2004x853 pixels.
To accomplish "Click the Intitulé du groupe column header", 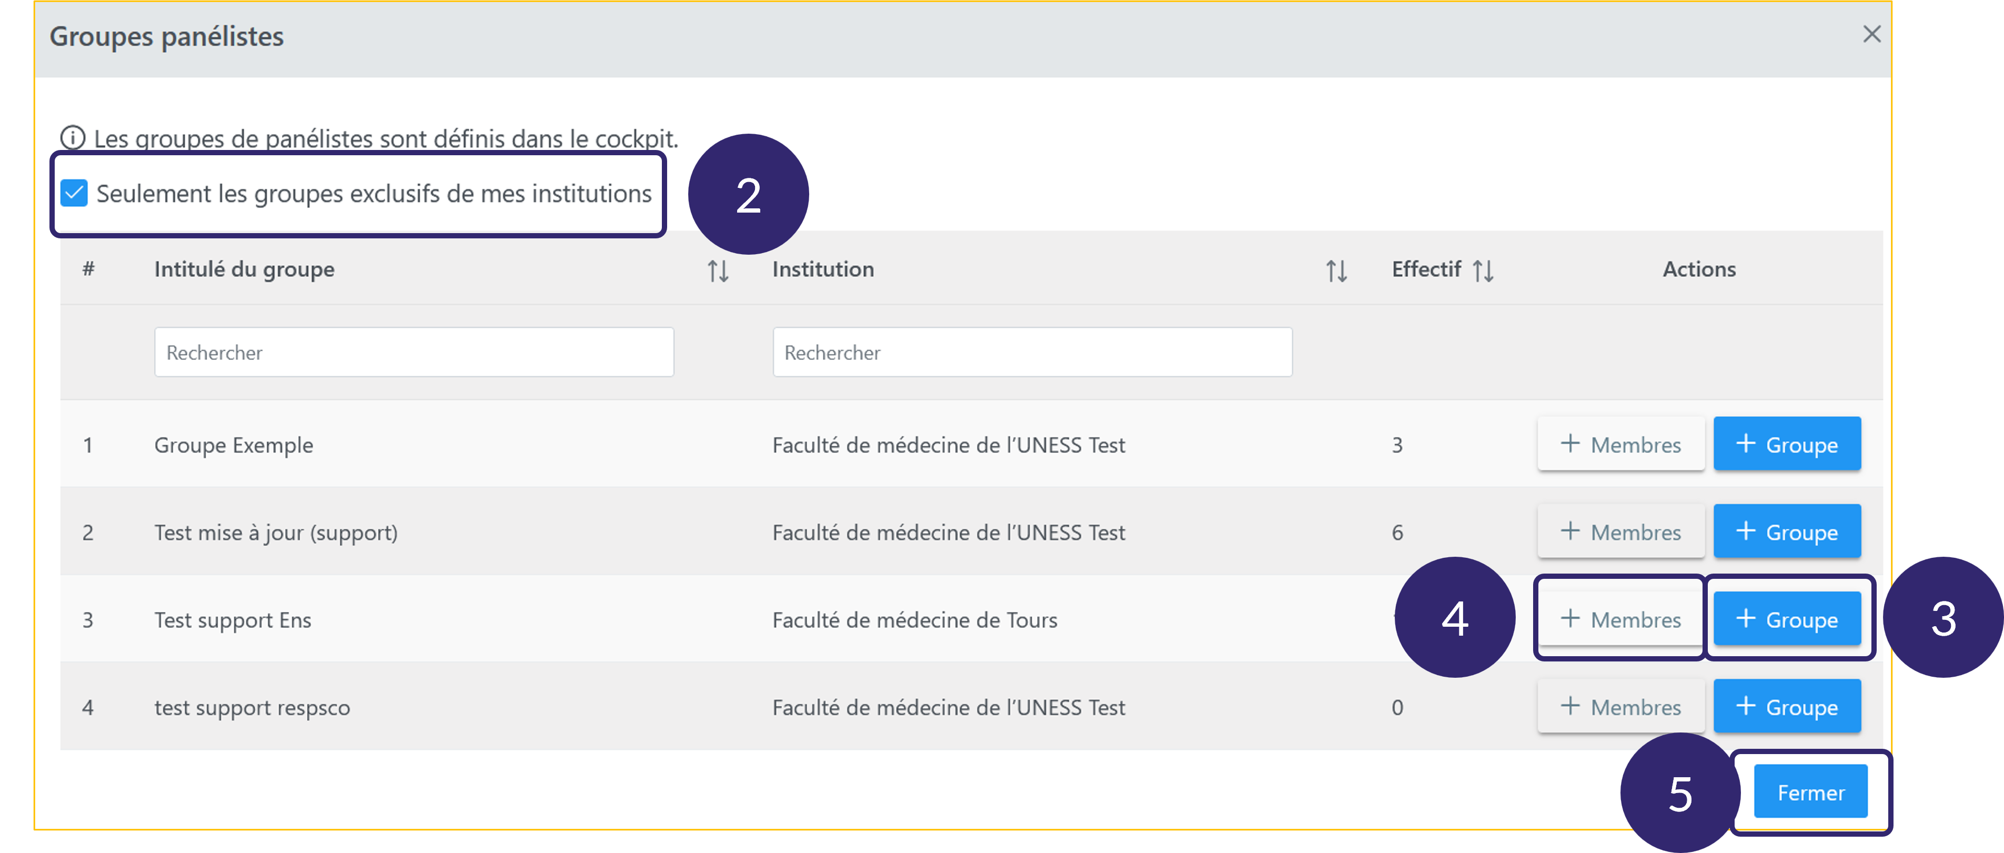I will (x=244, y=269).
